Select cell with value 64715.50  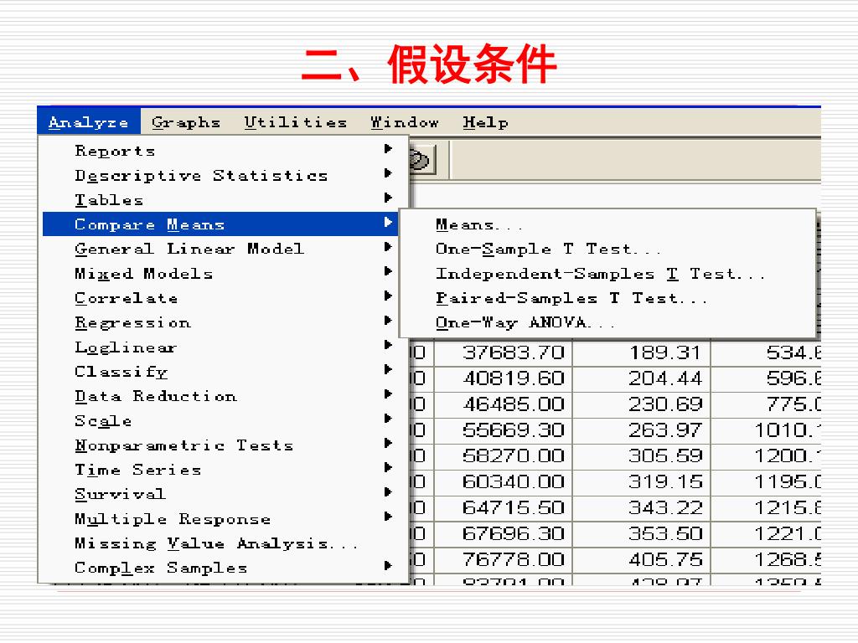[x=504, y=507]
